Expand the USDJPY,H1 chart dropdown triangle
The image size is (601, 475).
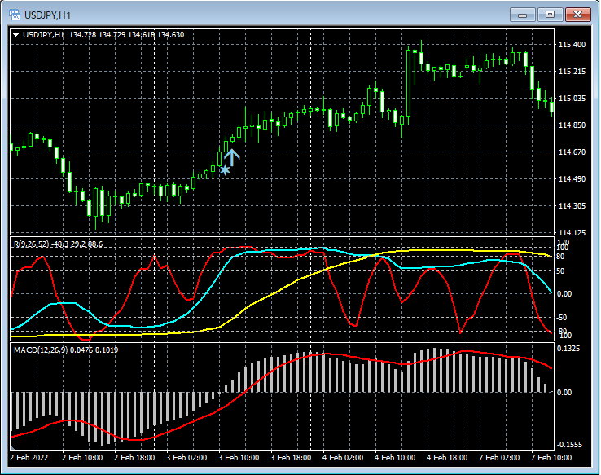(15, 35)
